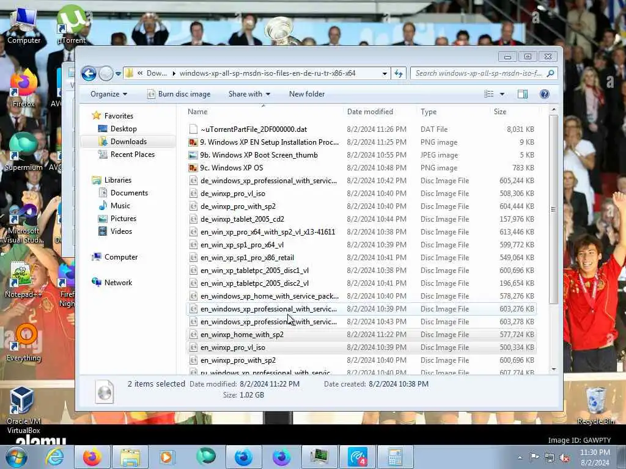The image size is (626, 469).
Task: Open the Music library
Action: click(x=120, y=206)
